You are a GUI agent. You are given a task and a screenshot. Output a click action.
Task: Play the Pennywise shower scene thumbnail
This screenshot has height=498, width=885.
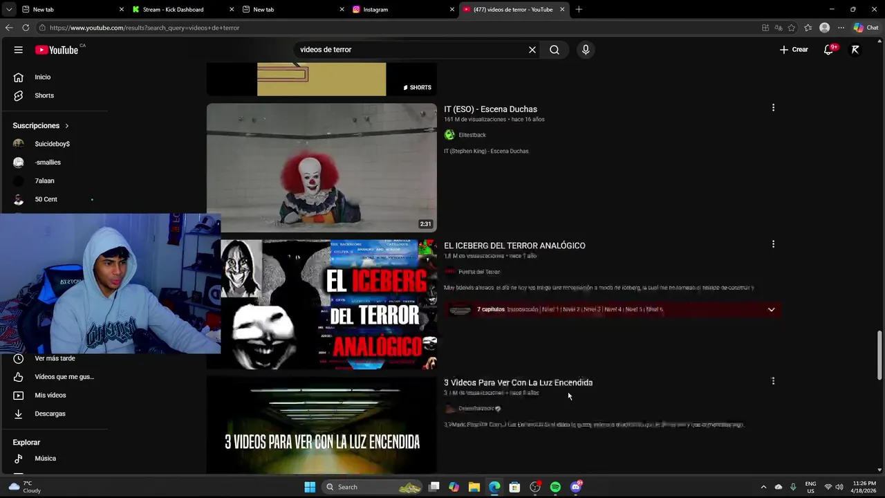[322, 167]
